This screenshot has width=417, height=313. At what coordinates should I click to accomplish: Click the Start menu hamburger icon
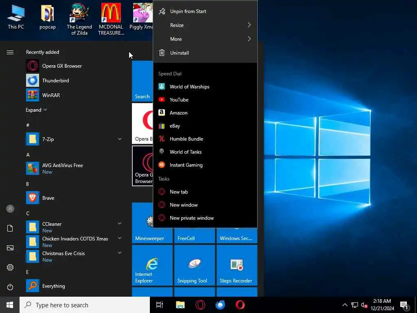[x=10, y=52]
